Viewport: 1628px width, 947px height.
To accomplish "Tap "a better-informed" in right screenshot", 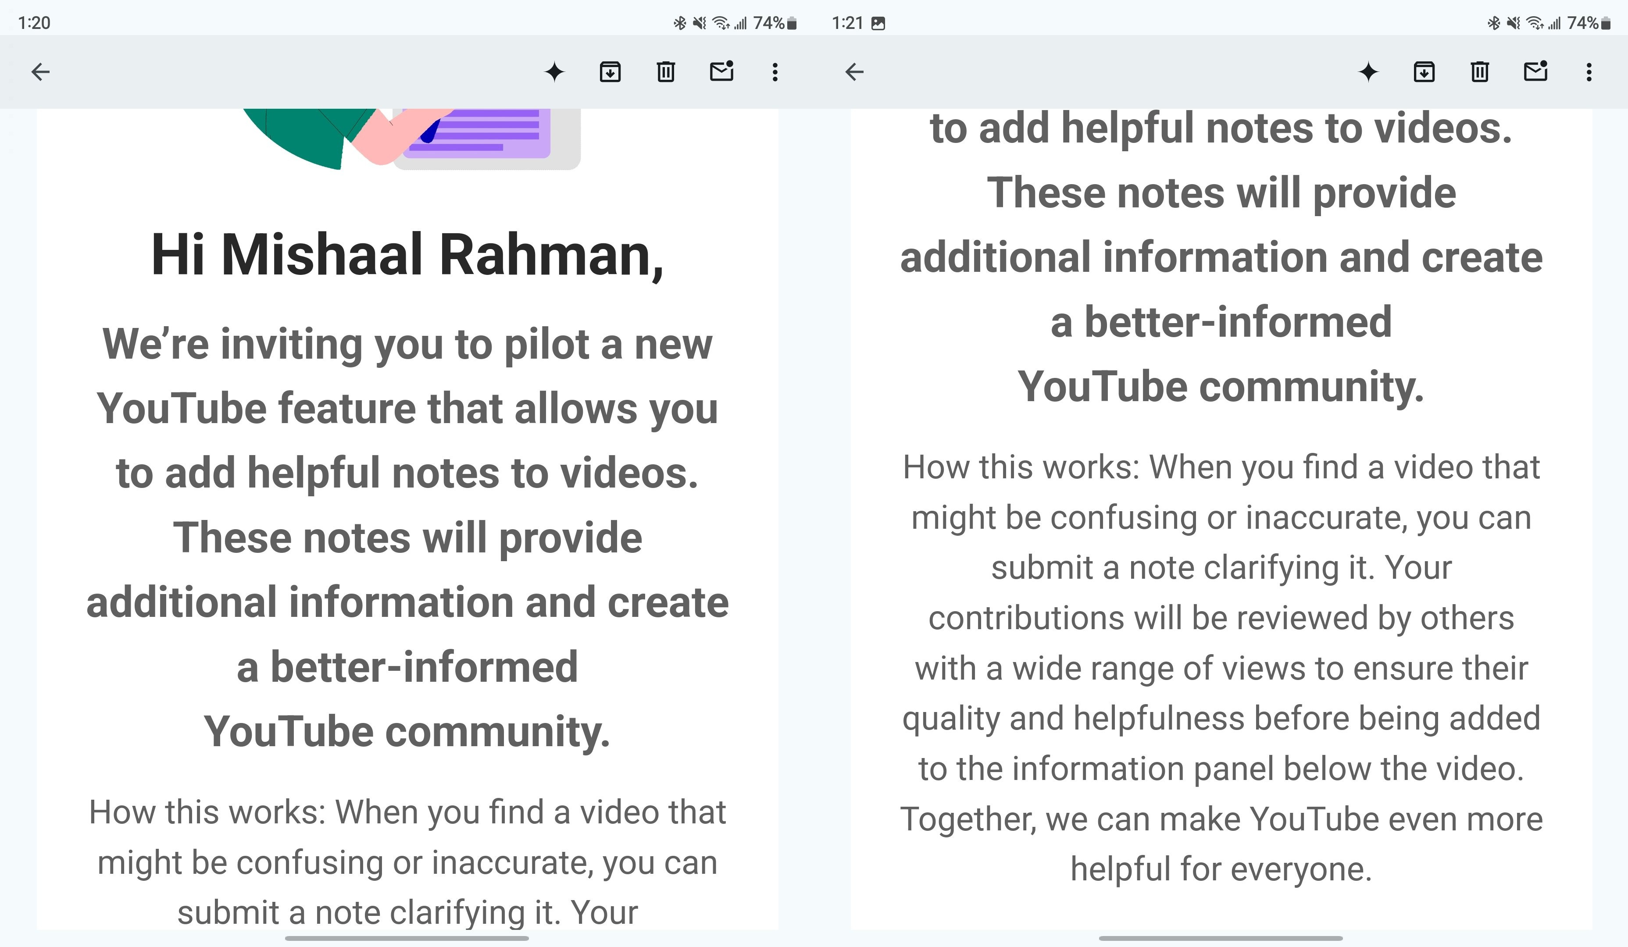I will (x=1221, y=322).
